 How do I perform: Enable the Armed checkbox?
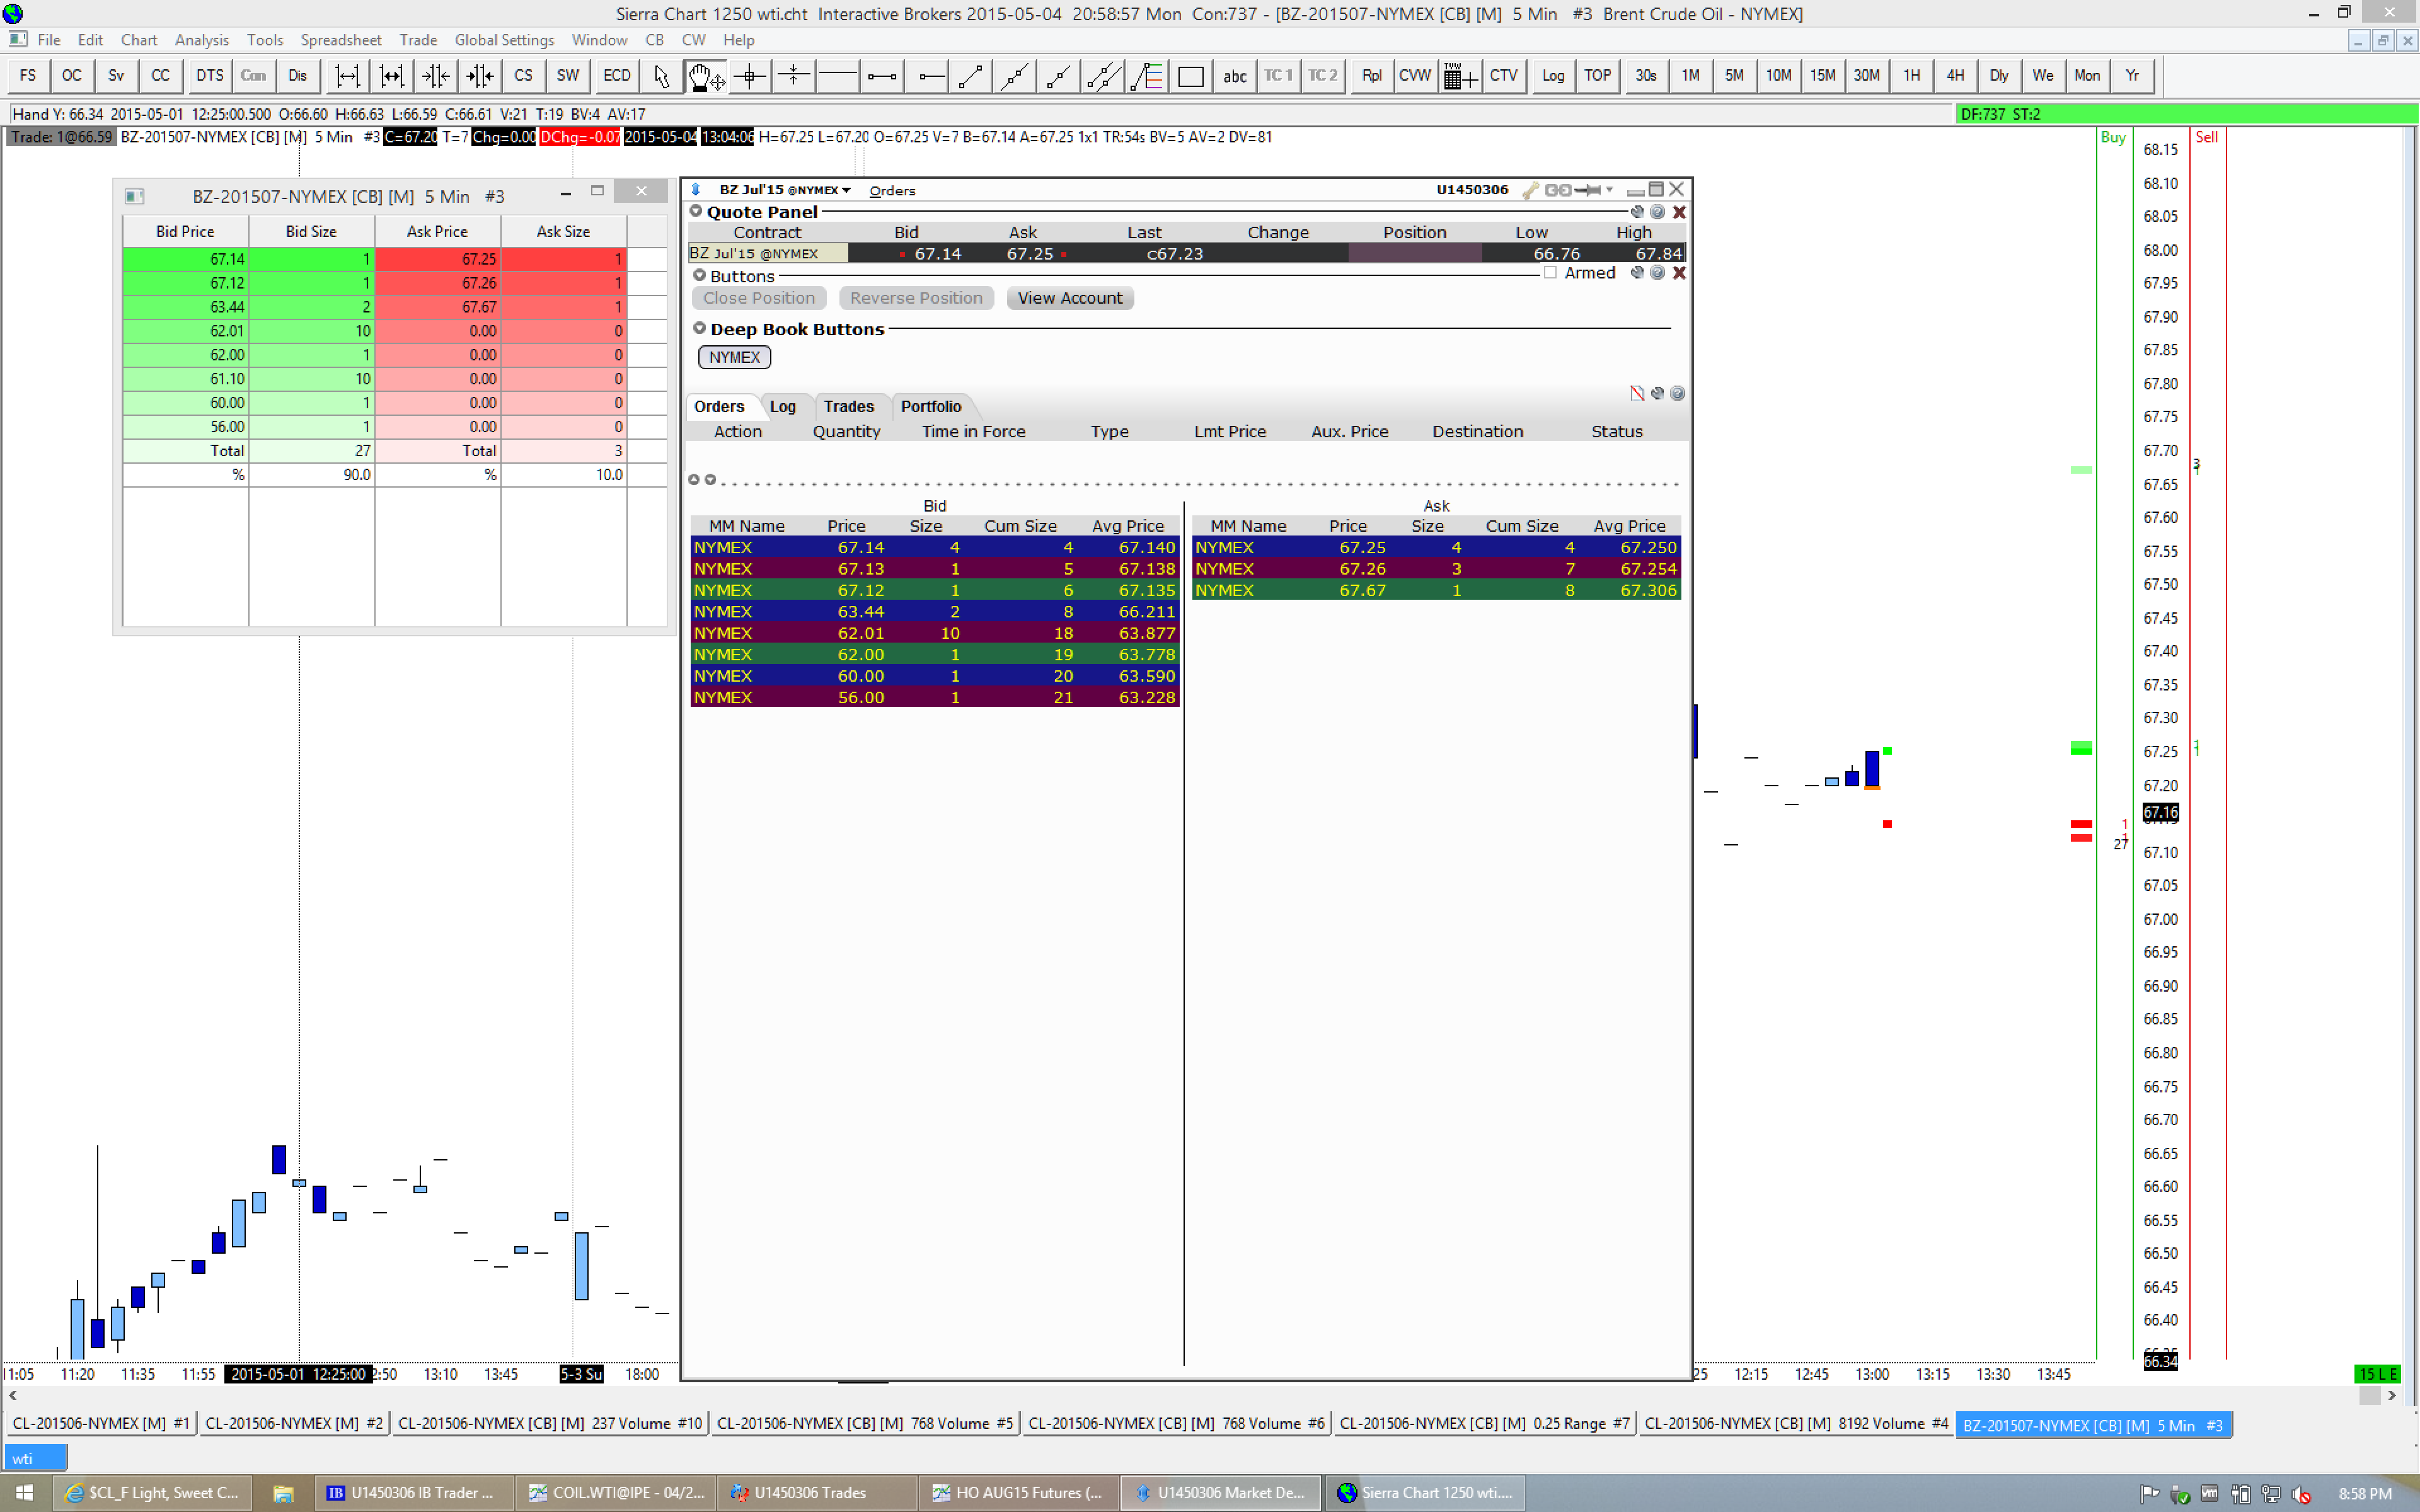point(1550,273)
